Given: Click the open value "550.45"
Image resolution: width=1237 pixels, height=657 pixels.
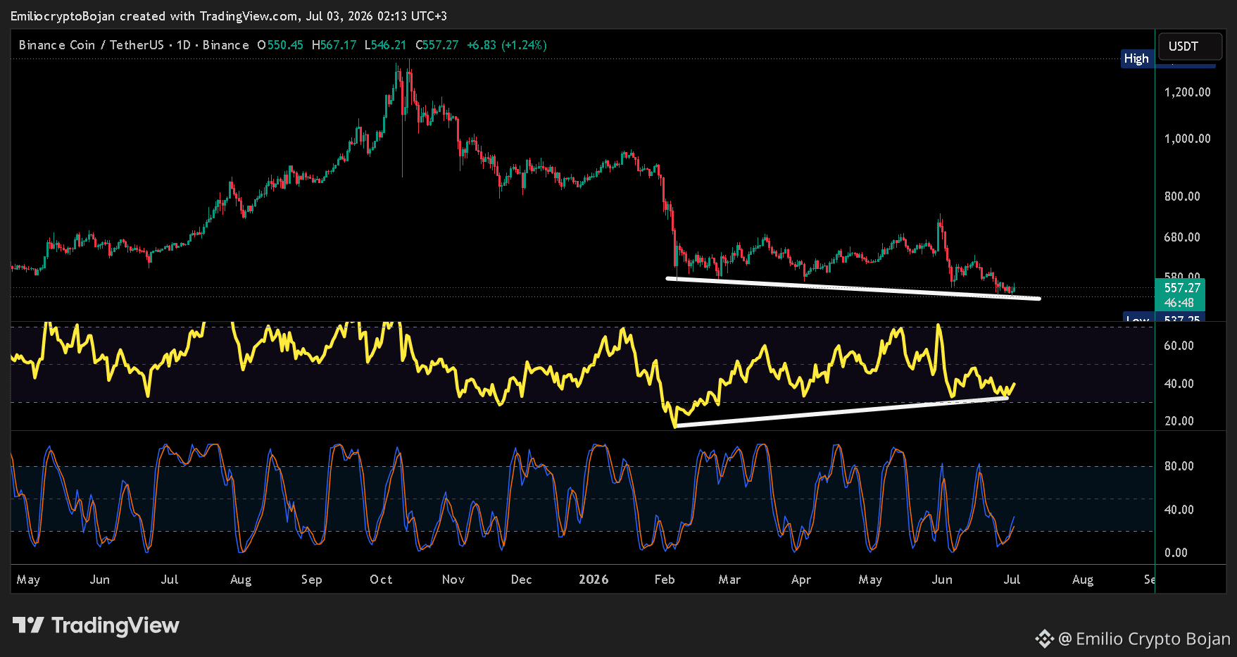Looking at the screenshot, I should pos(285,45).
